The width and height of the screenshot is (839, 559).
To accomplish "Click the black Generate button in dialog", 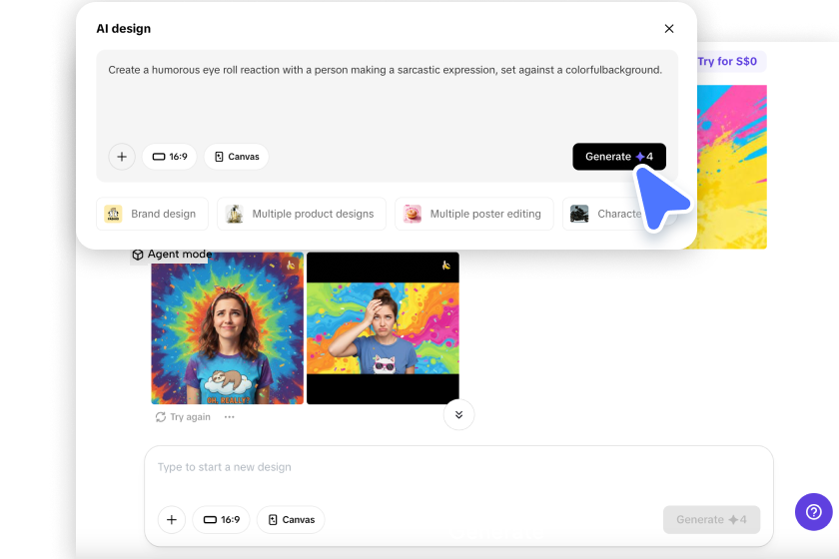I will point(619,157).
